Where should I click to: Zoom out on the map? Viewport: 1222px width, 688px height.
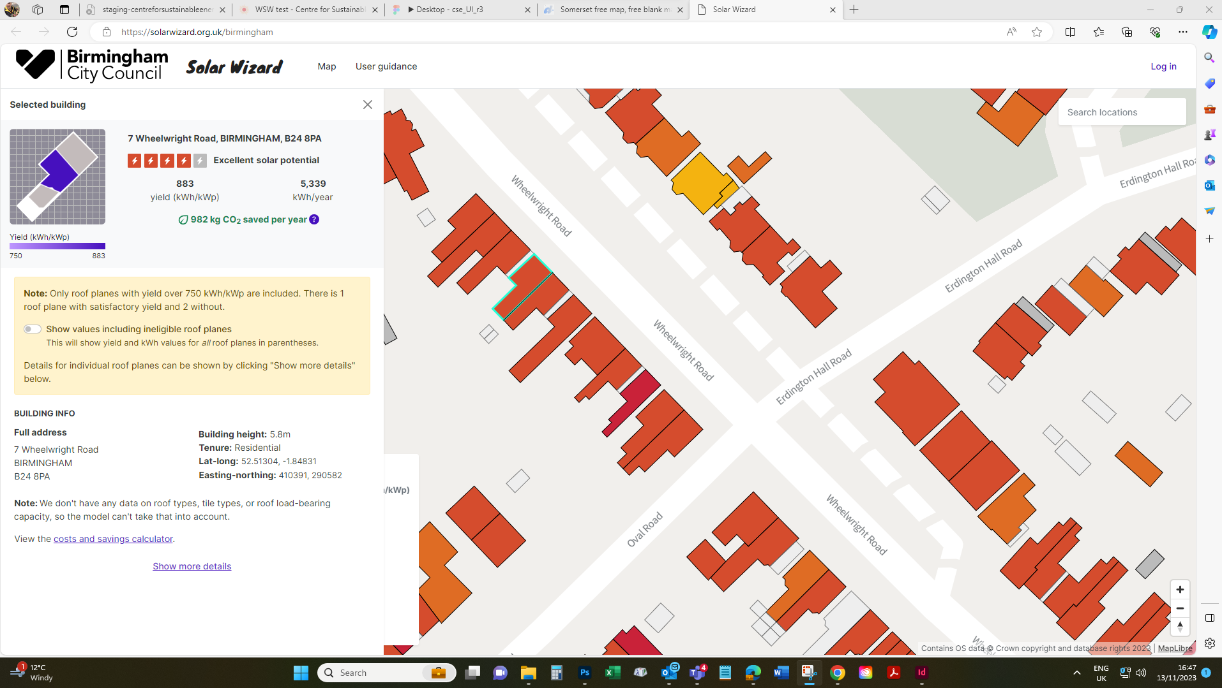coord(1180,608)
